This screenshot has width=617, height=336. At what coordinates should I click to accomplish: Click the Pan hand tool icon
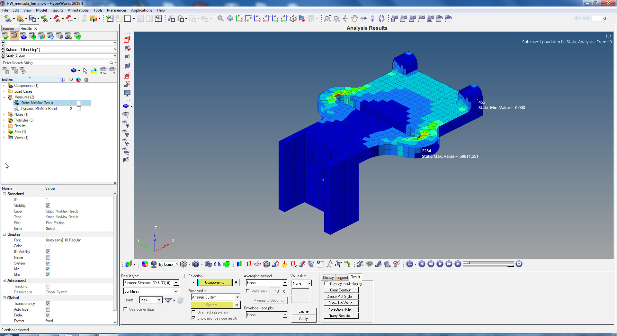point(354,19)
